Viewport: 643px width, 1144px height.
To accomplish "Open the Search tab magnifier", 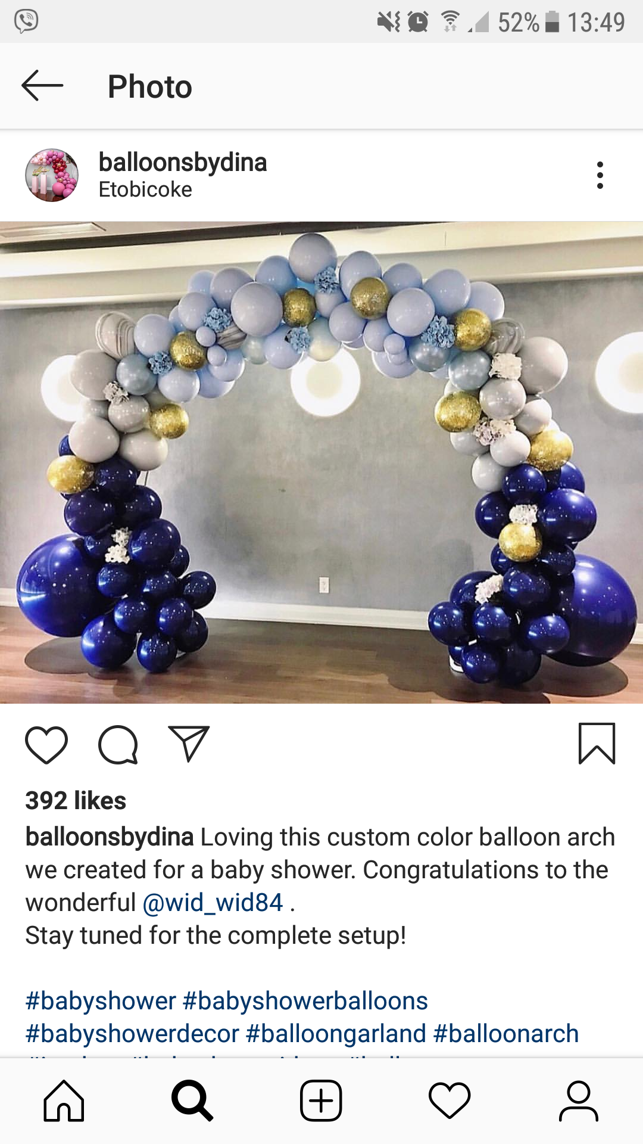I will [x=192, y=1101].
